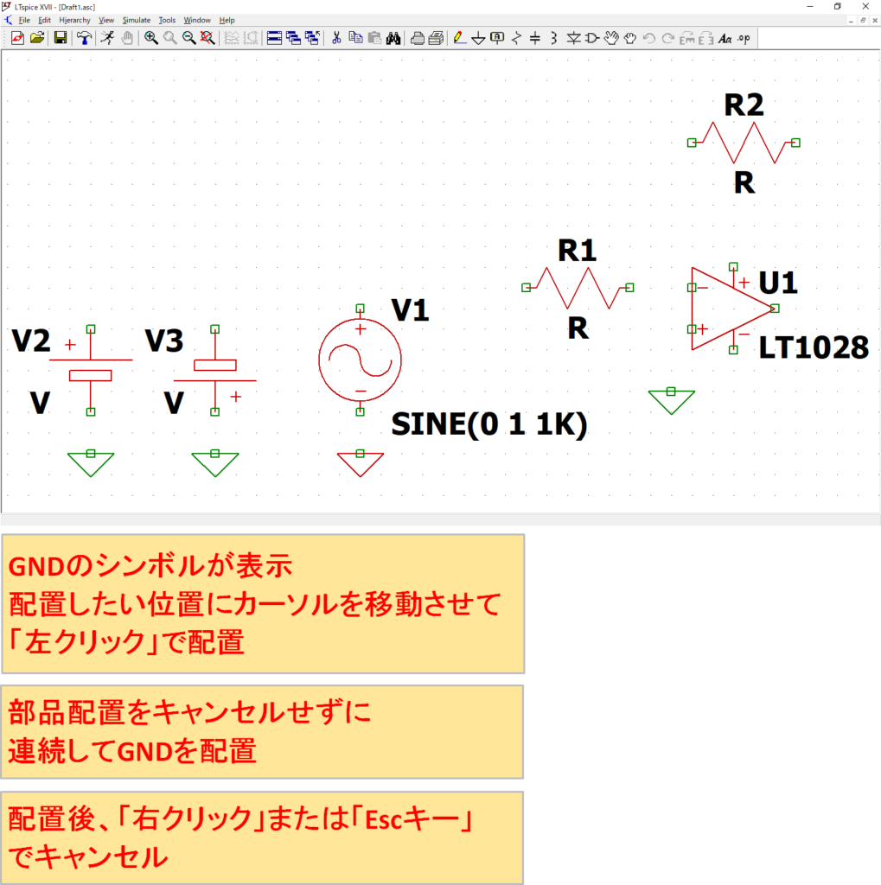Open the Help menu

click(x=227, y=21)
